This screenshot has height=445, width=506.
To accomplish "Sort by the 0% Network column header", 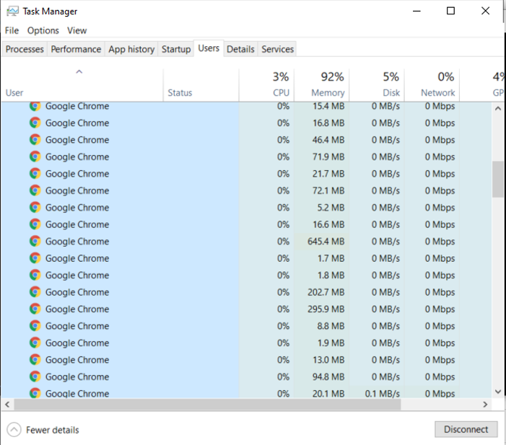I will click(x=432, y=85).
